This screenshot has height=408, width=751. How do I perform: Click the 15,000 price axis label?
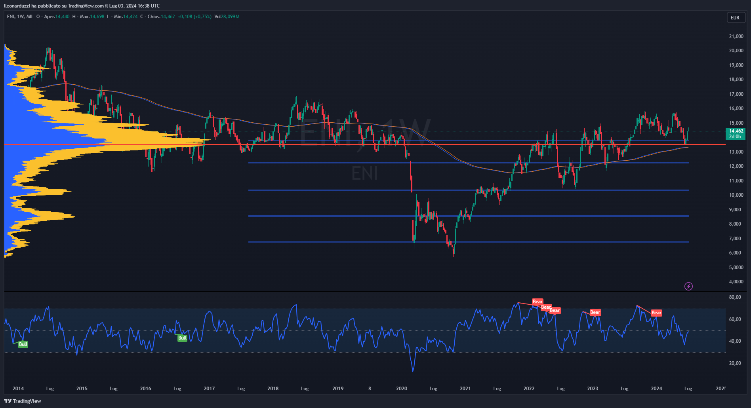pyautogui.click(x=736, y=123)
